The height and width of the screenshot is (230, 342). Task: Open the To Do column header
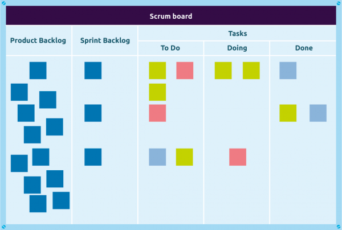pyautogui.click(x=170, y=48)
